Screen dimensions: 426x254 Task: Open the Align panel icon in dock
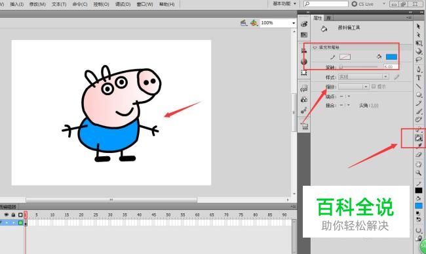(x=304, y=51)
